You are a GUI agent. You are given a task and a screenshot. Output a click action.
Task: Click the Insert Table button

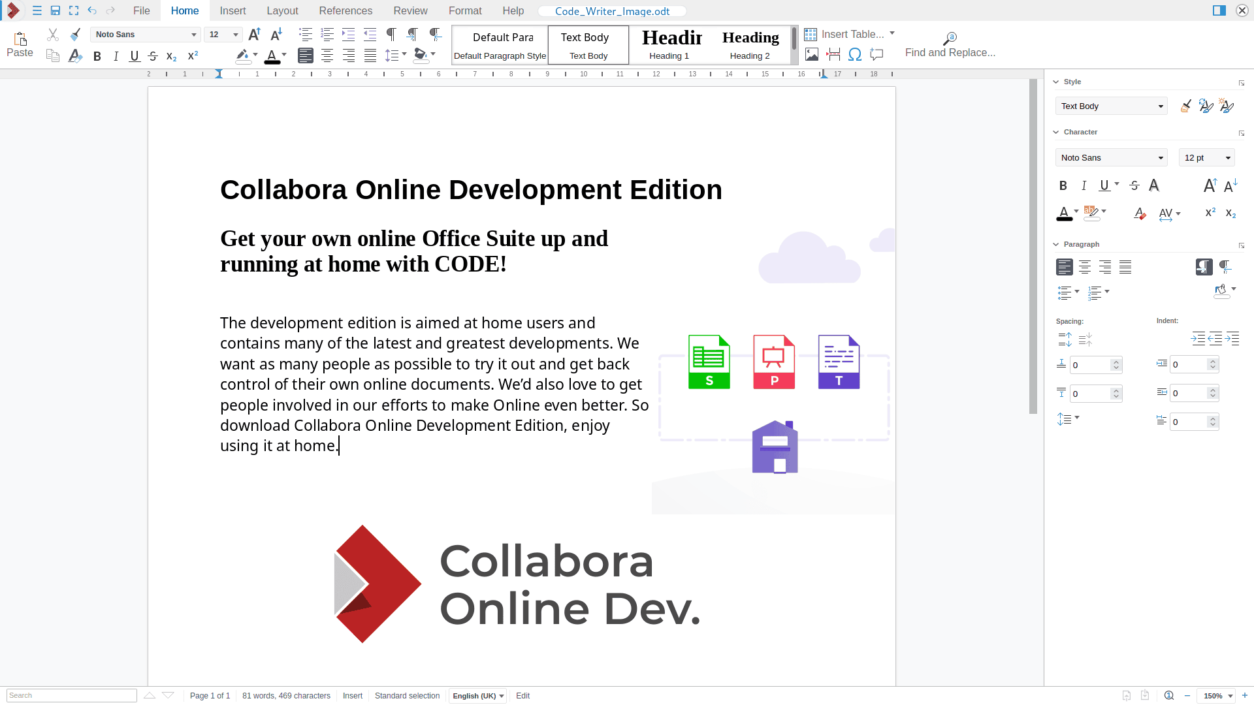844,34
